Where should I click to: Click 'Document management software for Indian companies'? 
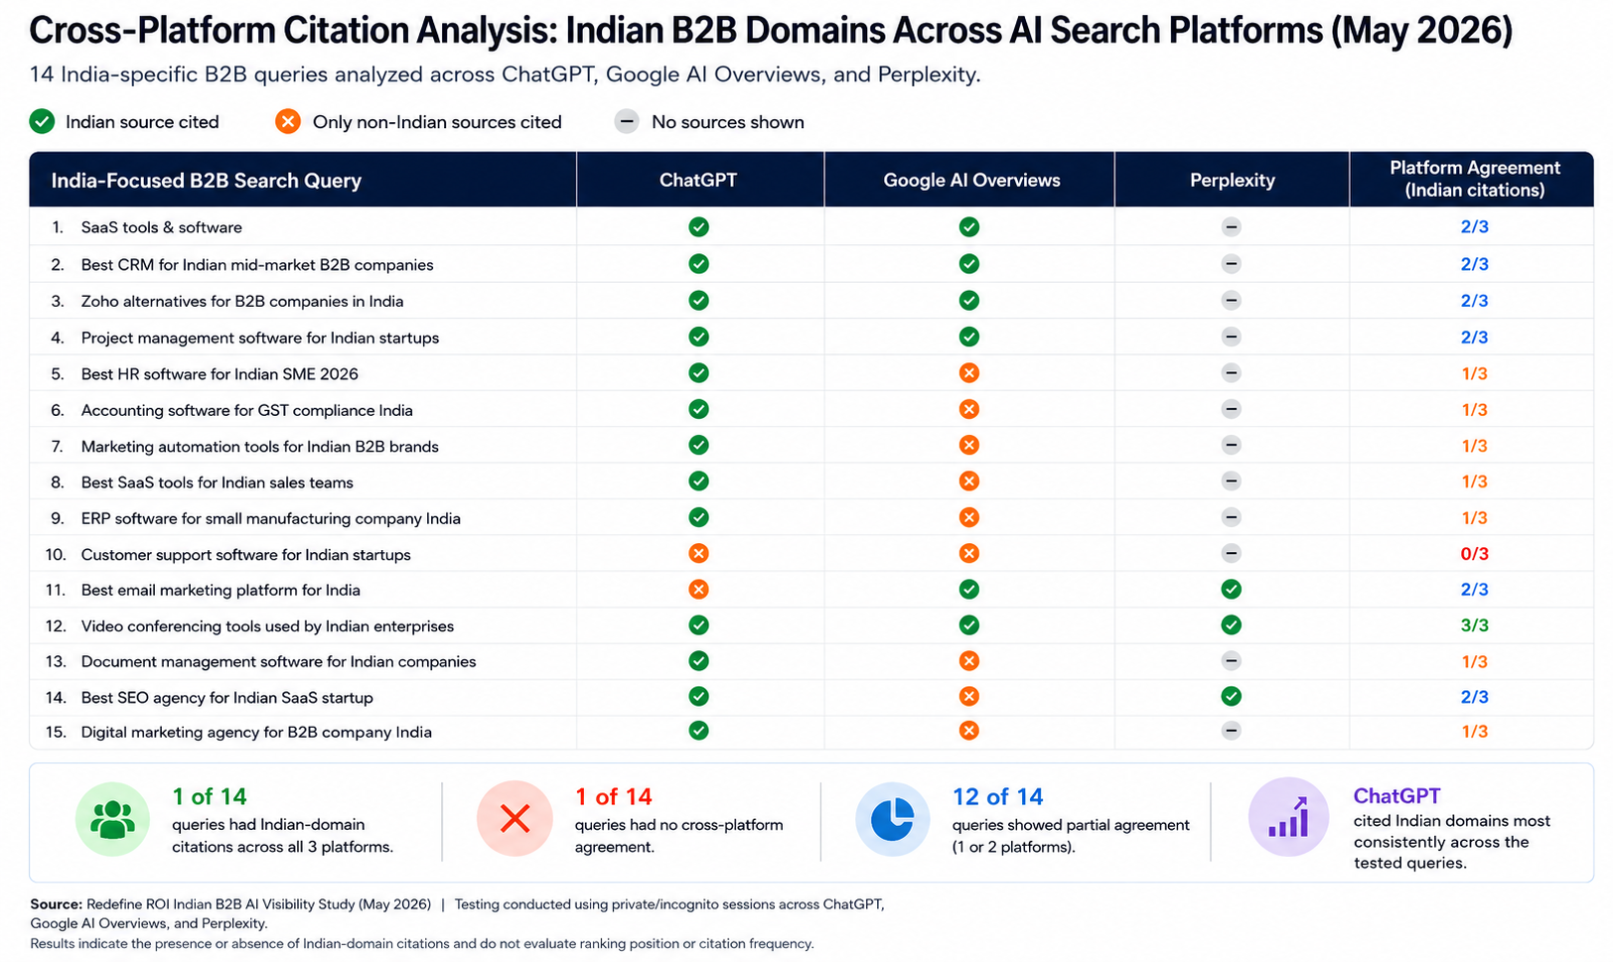point(279,661)
